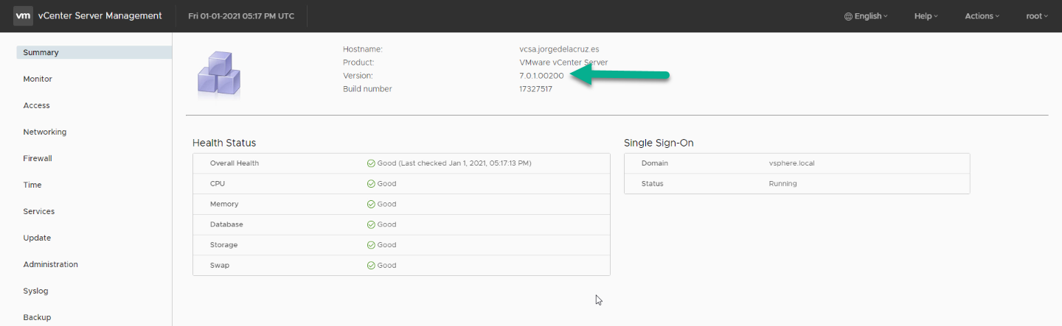The height and width of the screenshot is (326, 1062).
Task: Open the Actions dropdown menu
Action: point(983,16)
